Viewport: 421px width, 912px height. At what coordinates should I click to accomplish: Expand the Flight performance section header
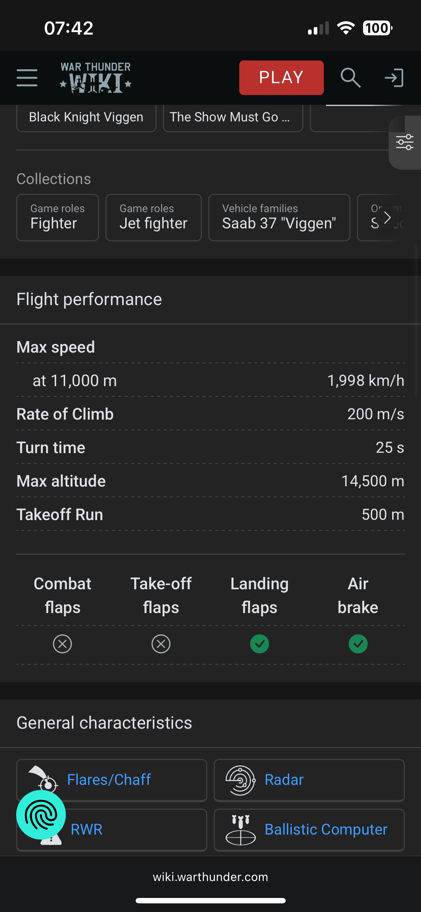pos(89,299)
